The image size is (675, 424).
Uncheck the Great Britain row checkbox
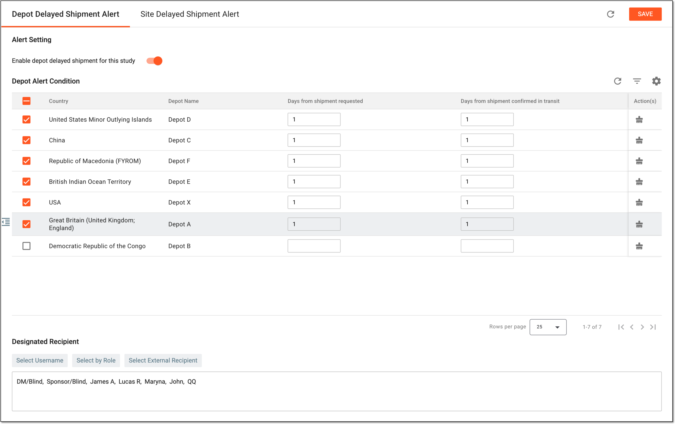pos(26,224)
